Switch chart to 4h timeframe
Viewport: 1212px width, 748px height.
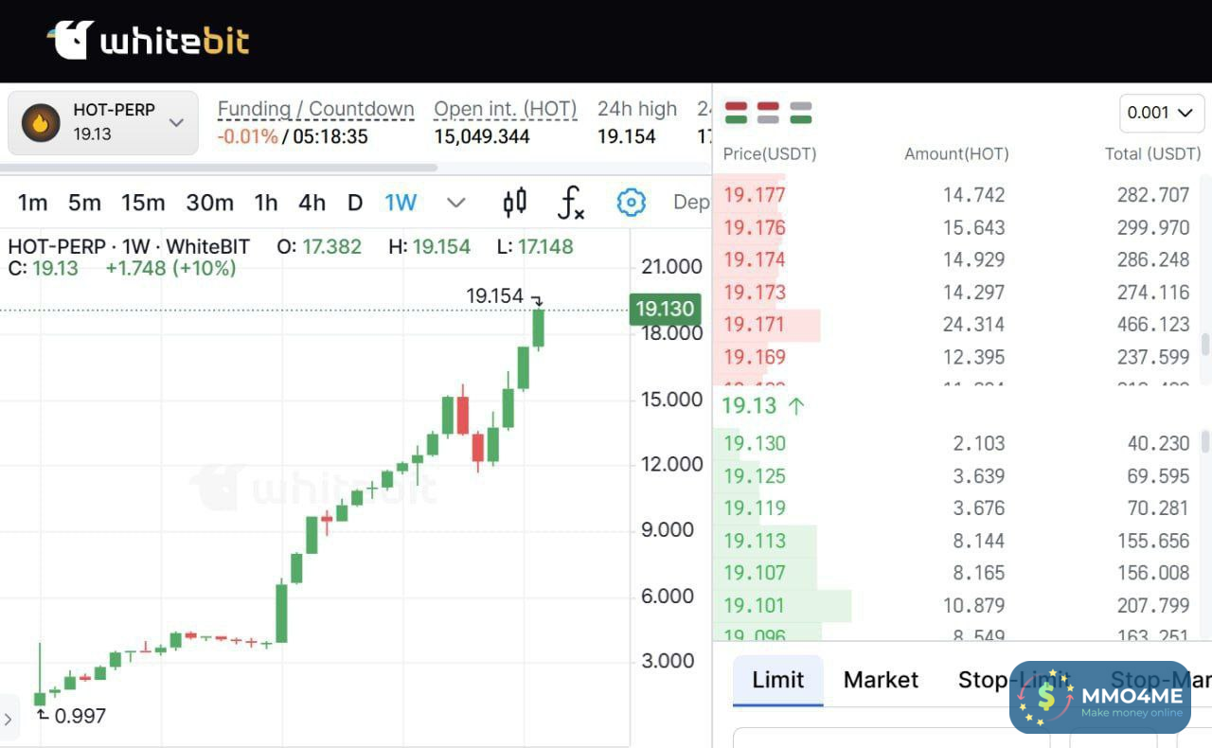[x=312, y=202]
